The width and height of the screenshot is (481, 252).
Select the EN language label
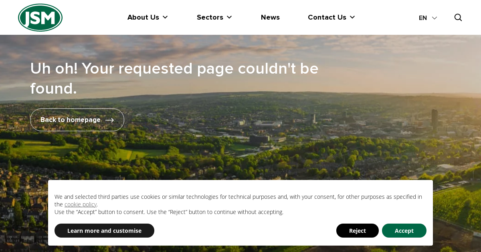[x=423, y=18]
